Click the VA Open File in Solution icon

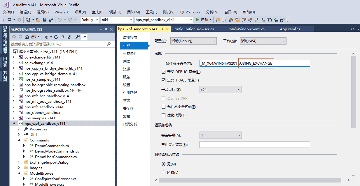coord(237,20)
